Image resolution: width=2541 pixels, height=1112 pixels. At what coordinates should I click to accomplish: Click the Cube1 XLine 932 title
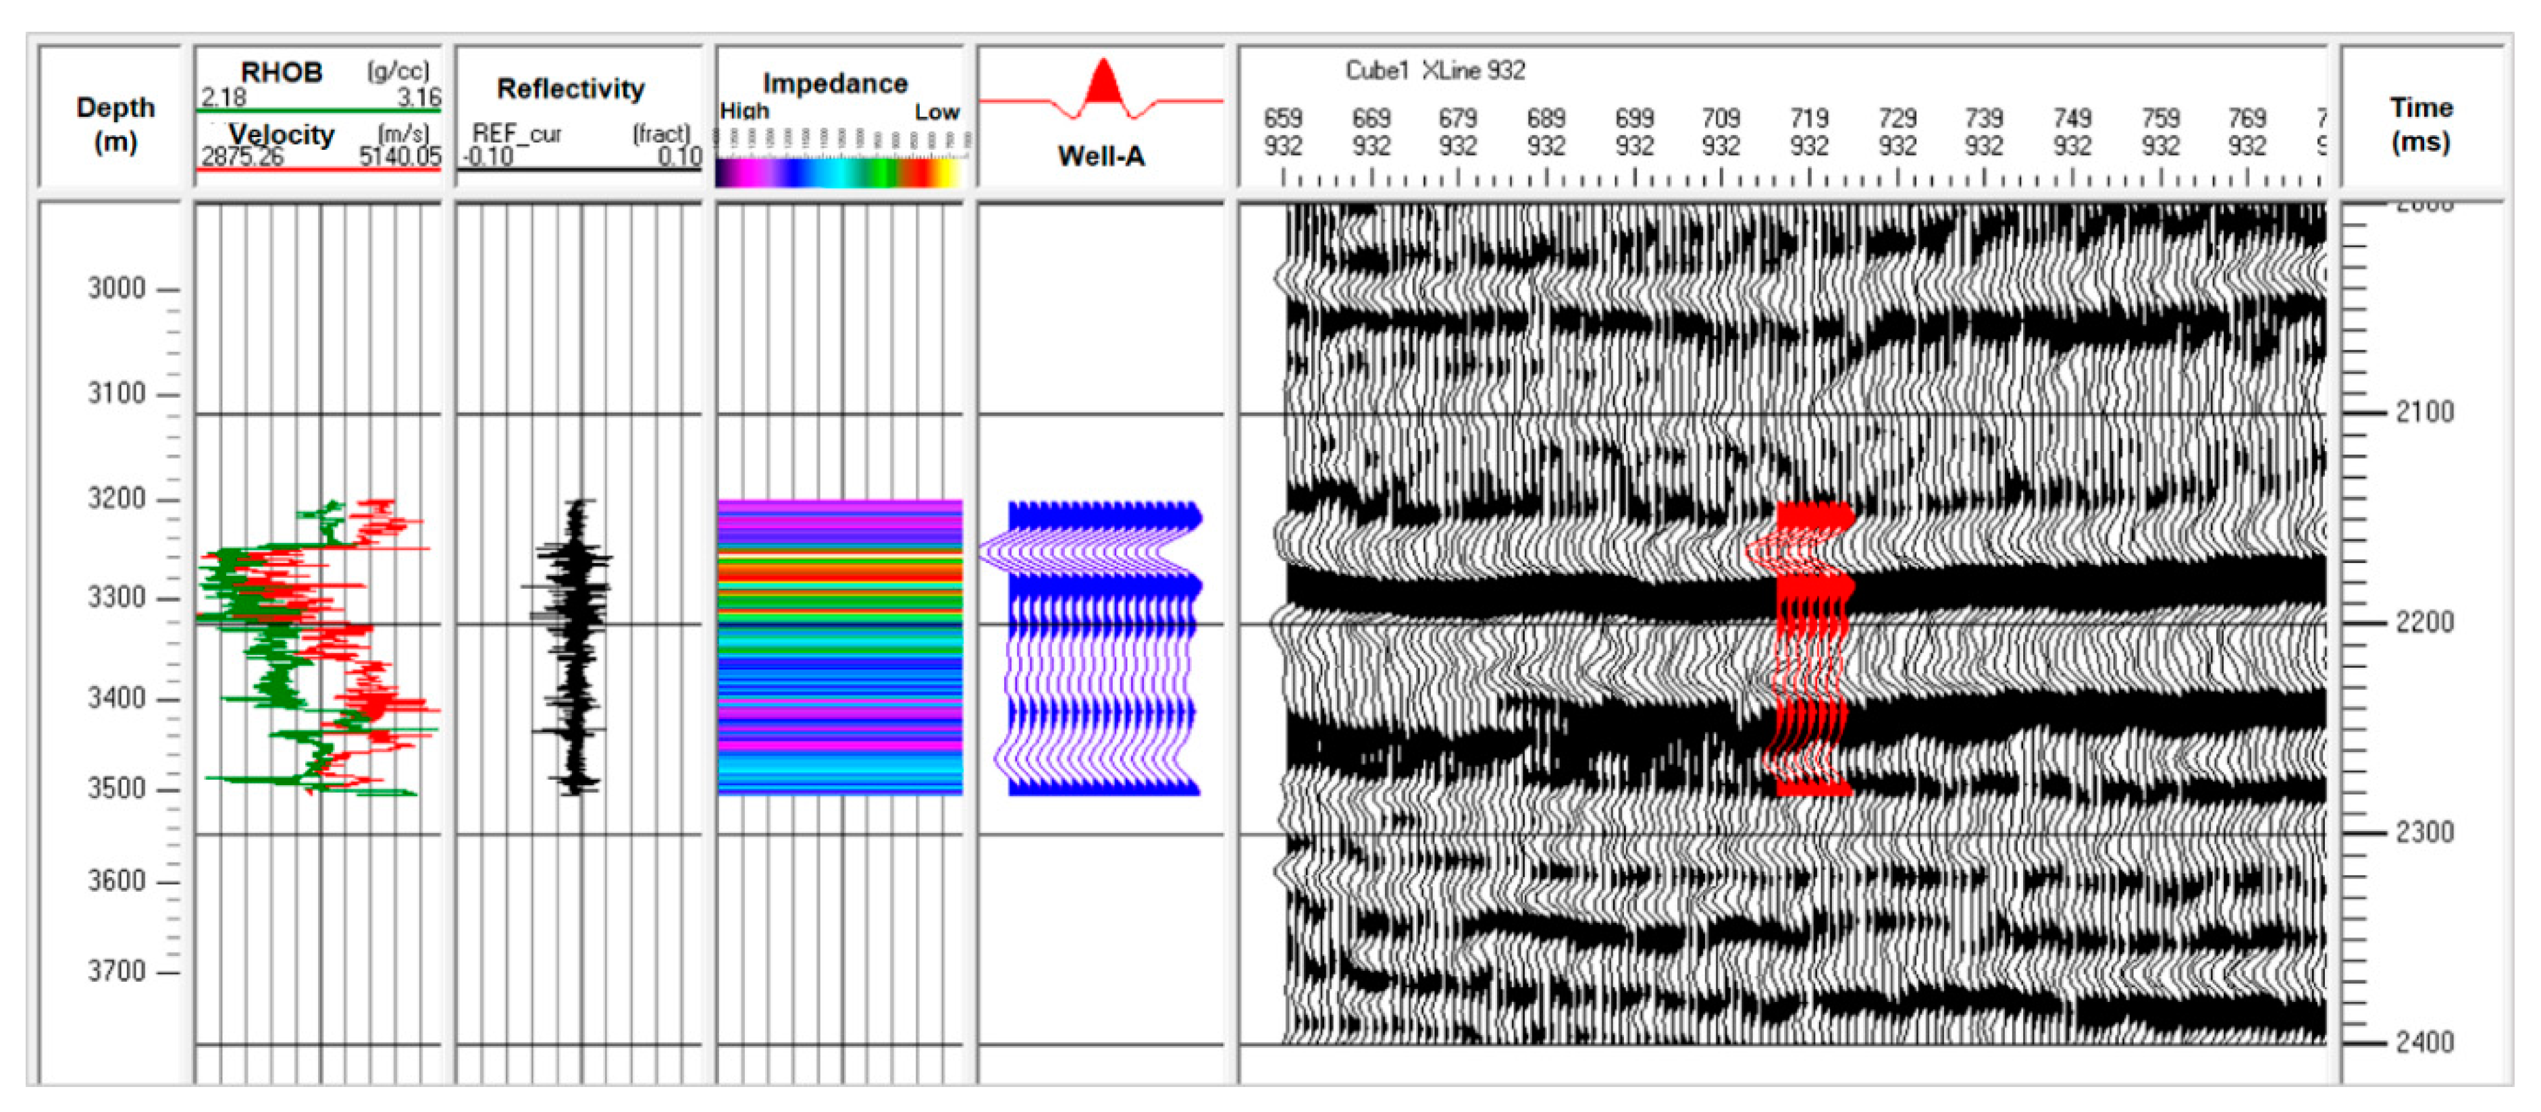(x=1435, y=70)
